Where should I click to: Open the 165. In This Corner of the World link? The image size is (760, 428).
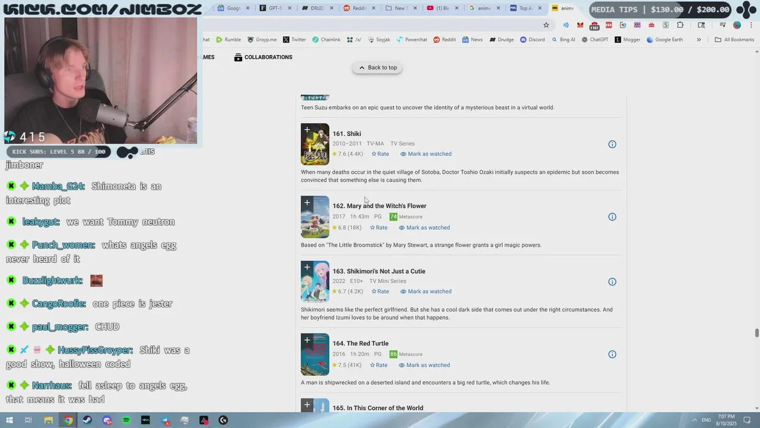[378, 408]
